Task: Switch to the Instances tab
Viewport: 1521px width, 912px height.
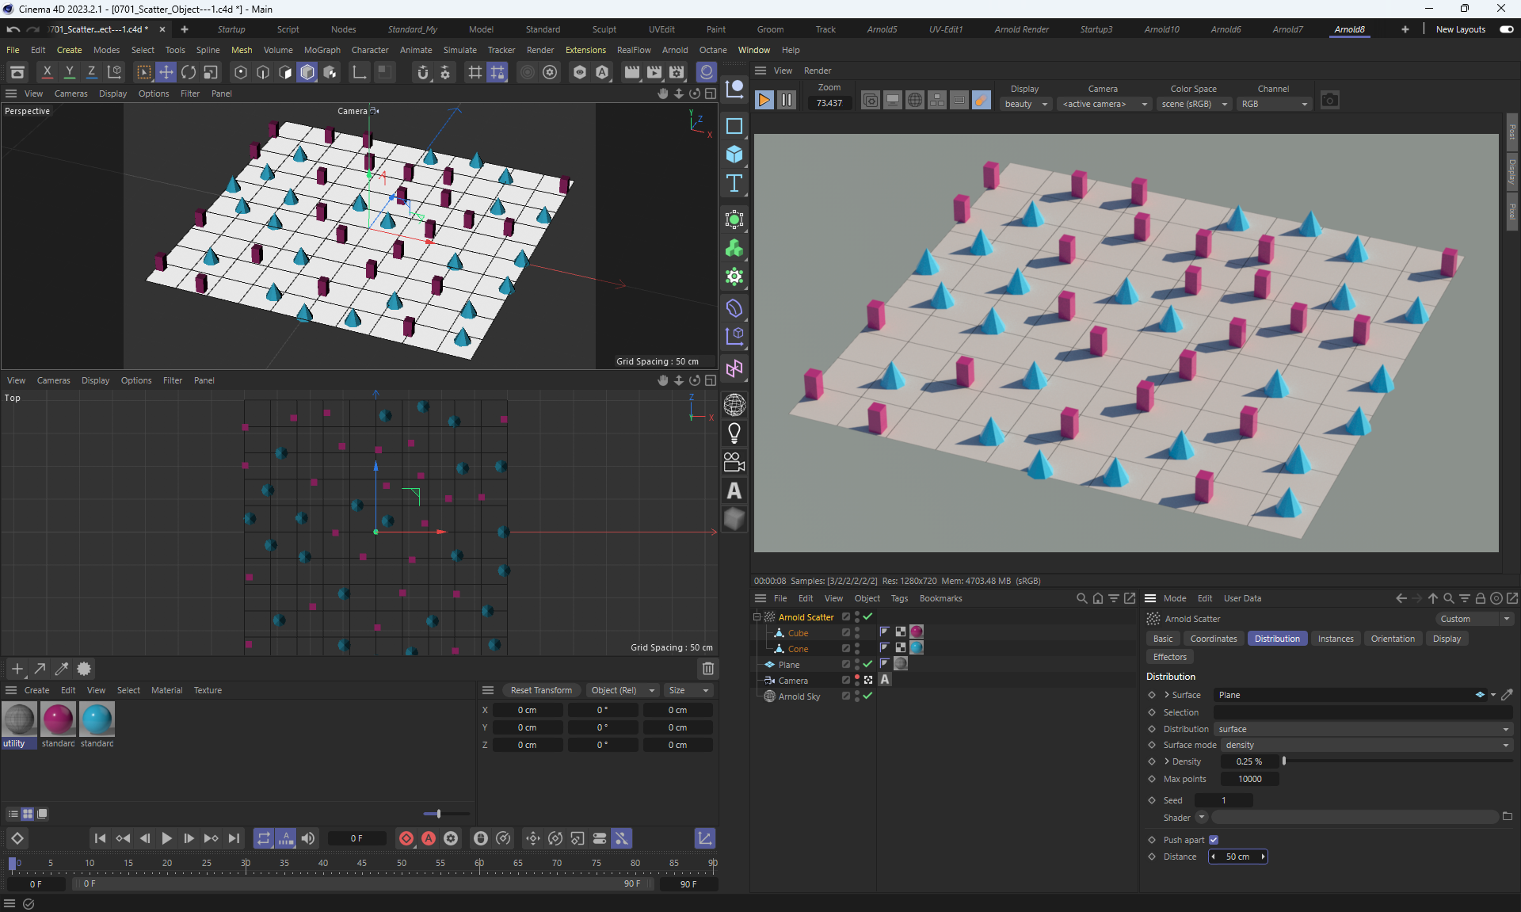Action: pyautogui.click(x=1335, y=639)
